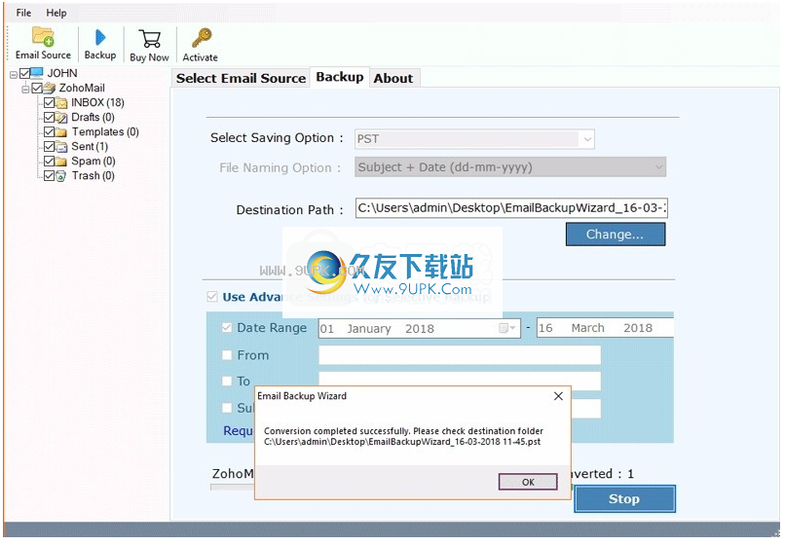The width and height of the screenshot is (785, 546).
Task: Click the start date field 01 January 2018
Action: coord(420,328)
